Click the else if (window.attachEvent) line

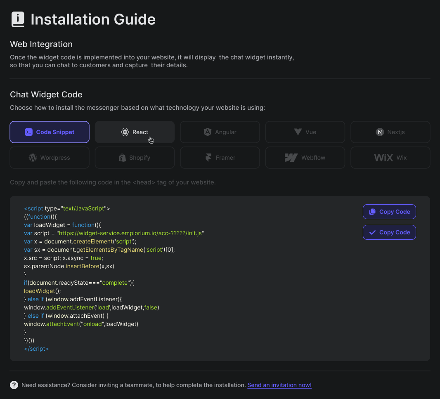66,316
